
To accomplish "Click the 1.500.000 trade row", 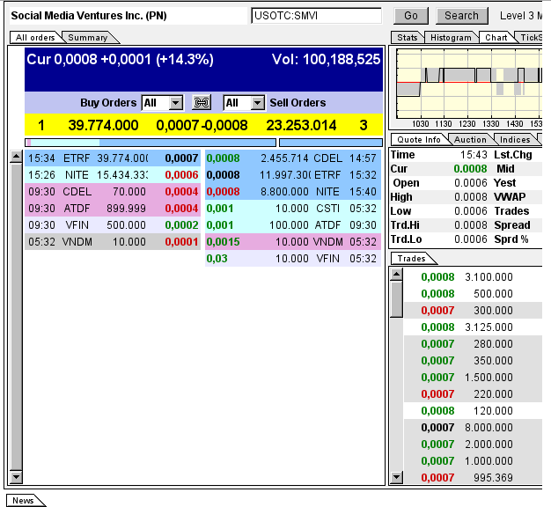I will [473, 378].
